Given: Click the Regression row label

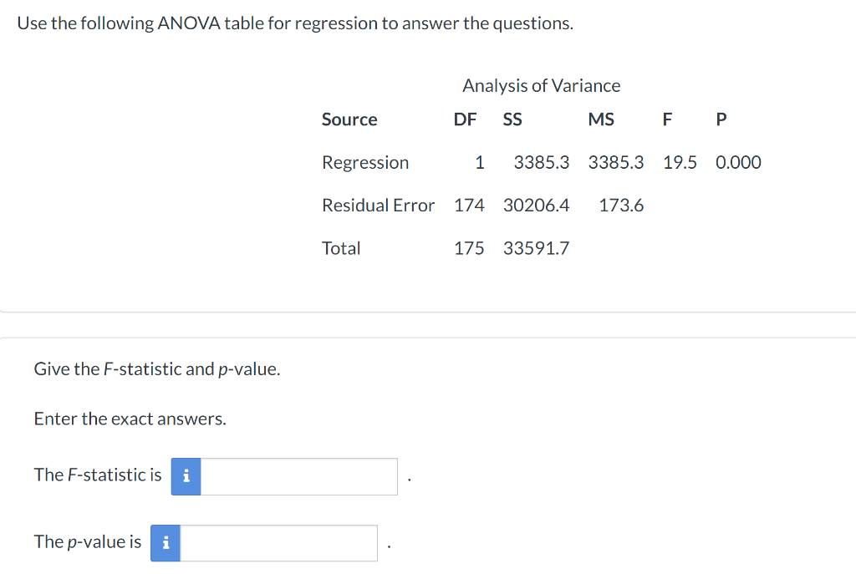Looking at the screenshot, I should pos(365,162).
